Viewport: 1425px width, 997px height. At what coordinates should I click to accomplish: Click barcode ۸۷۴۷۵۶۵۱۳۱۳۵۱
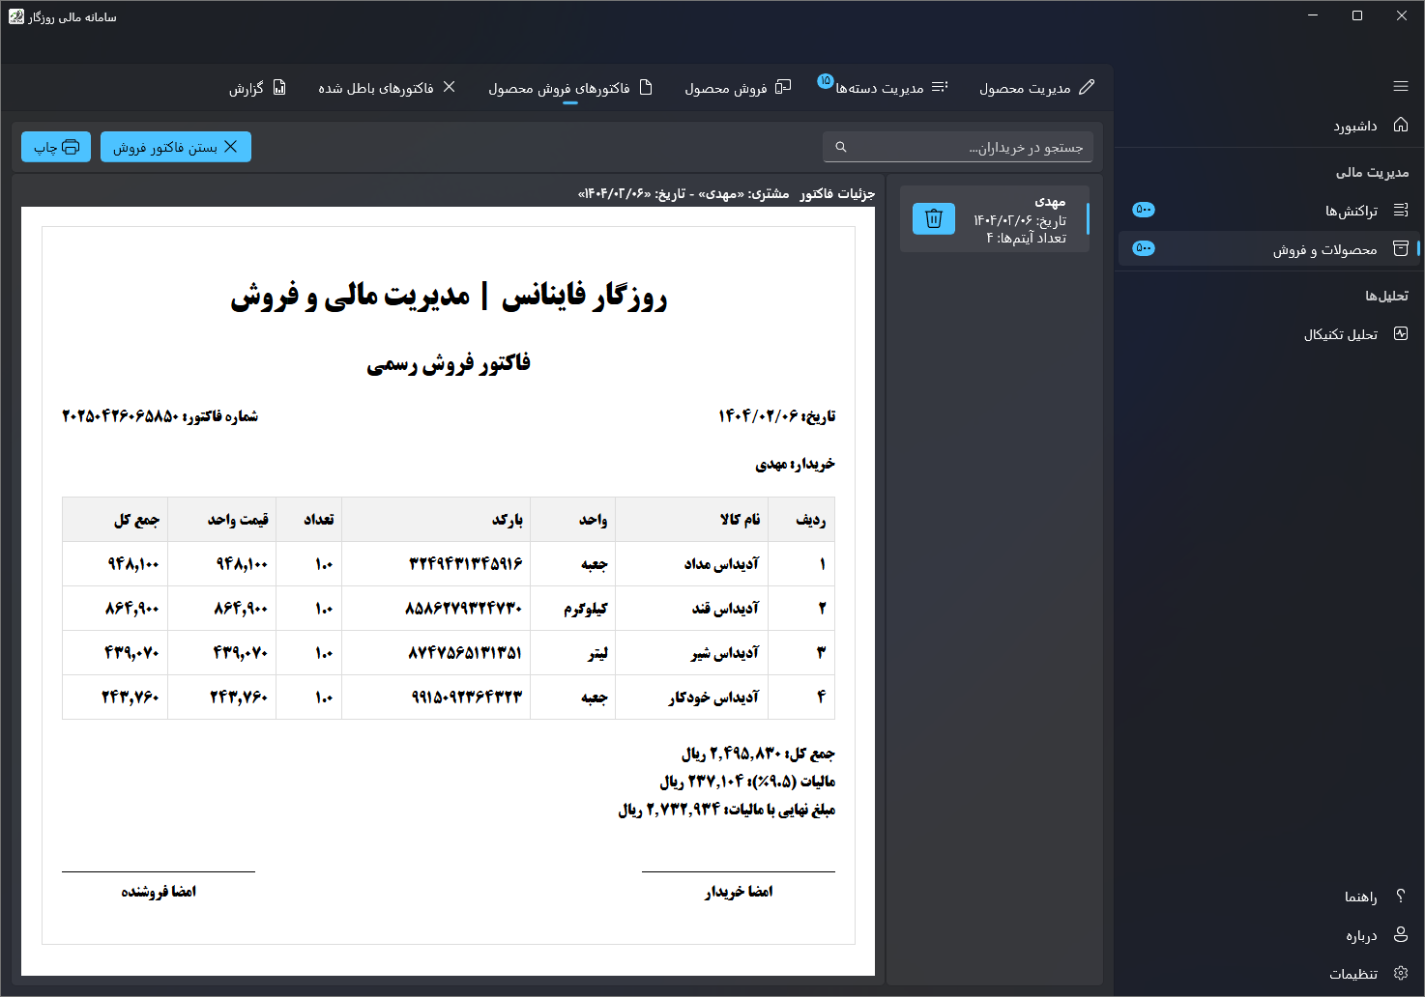(465, 653)
